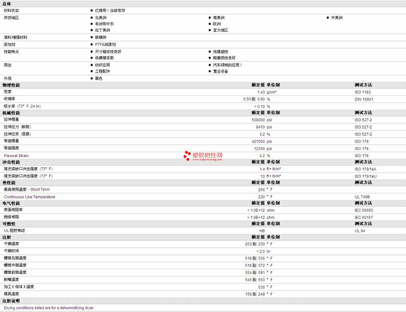The image size is (406, 312).
Task: Click the 拉丁美洲 region entry
Action: pyautogui.click(x=102, y=30)
